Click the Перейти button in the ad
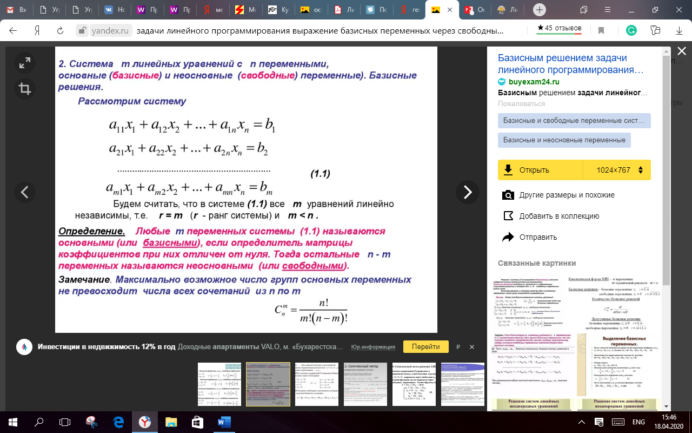This screenshot has height=433, width=692. (x=425, y=347)
